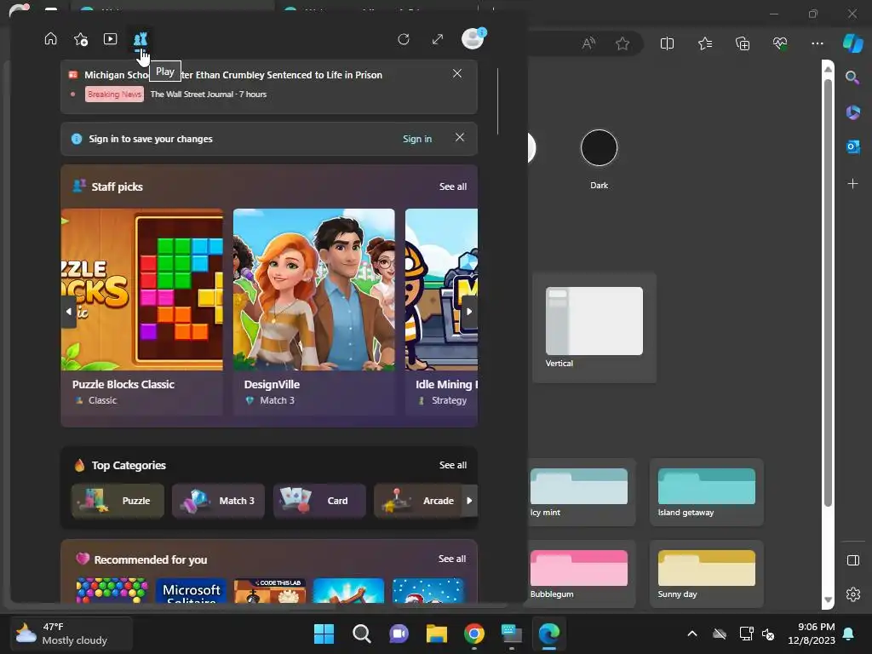Viewport: 872px width, 654px height.
Task: Select the Puzzle category
Action: tap(118, 501)
